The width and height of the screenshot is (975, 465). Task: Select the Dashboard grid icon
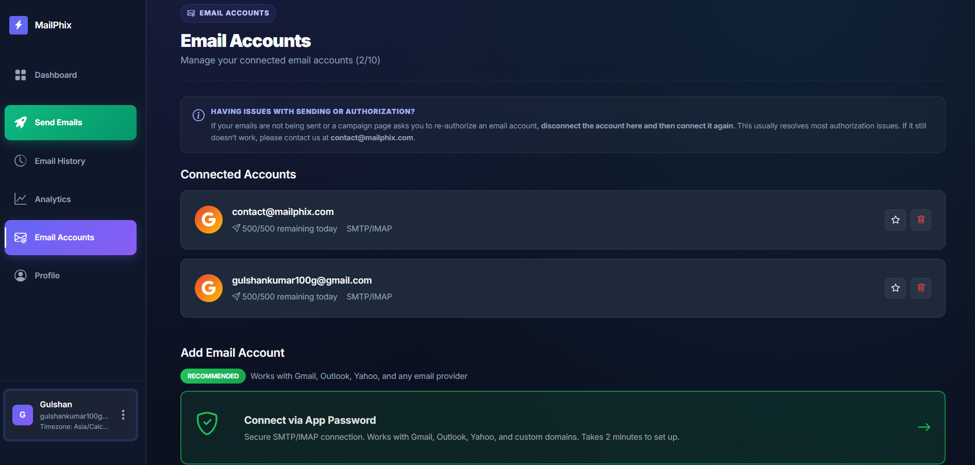click(x=21, y=75)
